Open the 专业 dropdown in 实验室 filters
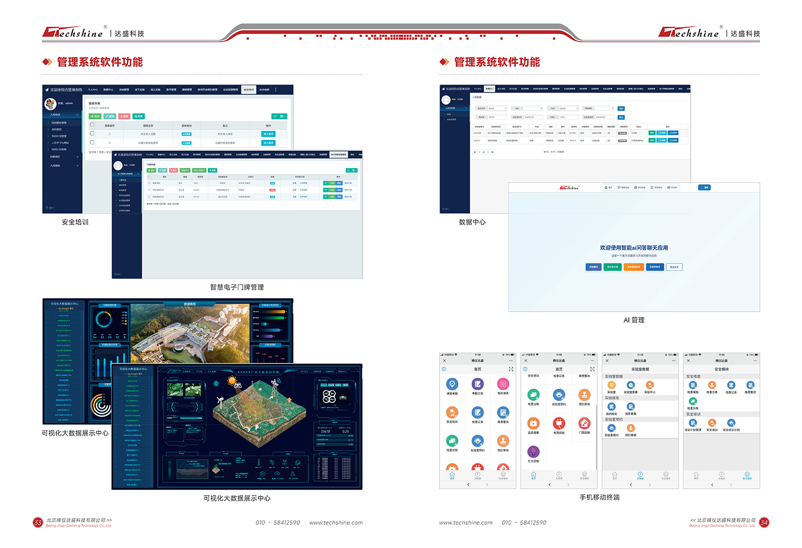Viewport: 802px width, 548px height. pos(533,109)
